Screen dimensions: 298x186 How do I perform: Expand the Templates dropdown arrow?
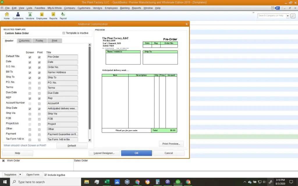[20, 175]
